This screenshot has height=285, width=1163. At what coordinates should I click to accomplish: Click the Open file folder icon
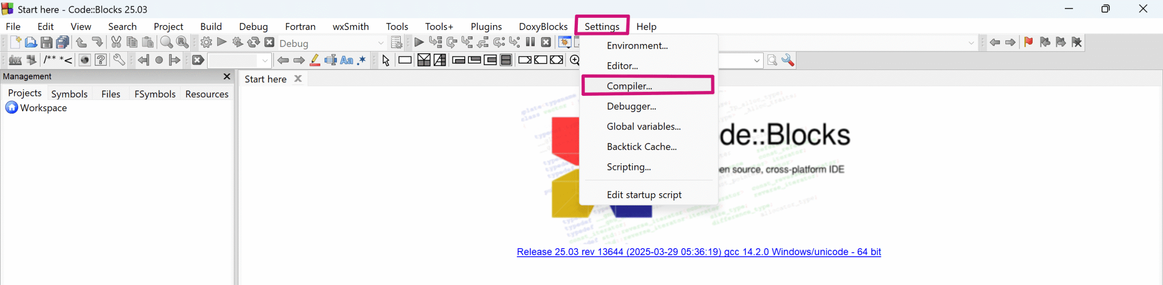tap(31, 42)
